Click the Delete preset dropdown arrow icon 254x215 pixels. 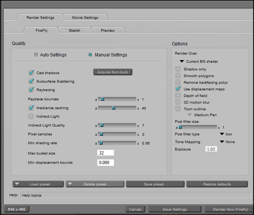click(70, 184)
